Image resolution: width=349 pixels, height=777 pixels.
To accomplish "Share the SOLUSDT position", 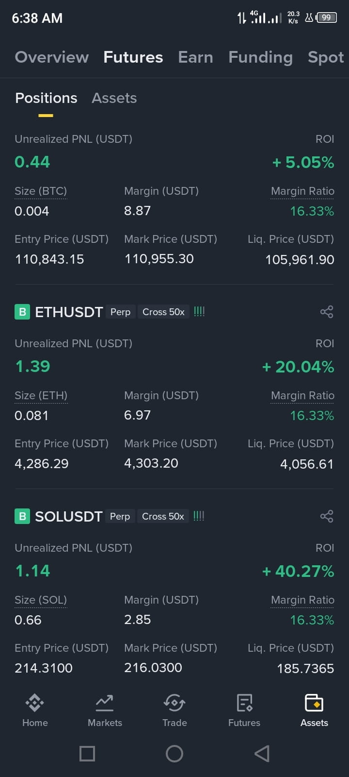I will (327, 516).
